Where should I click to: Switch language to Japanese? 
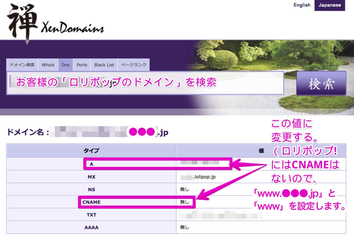coord(329,5)
